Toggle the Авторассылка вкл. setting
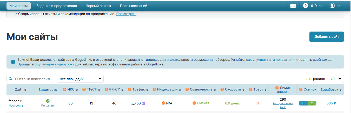This screenshot has height=113, width=351. pyautogui.click(x=283, y=105)
